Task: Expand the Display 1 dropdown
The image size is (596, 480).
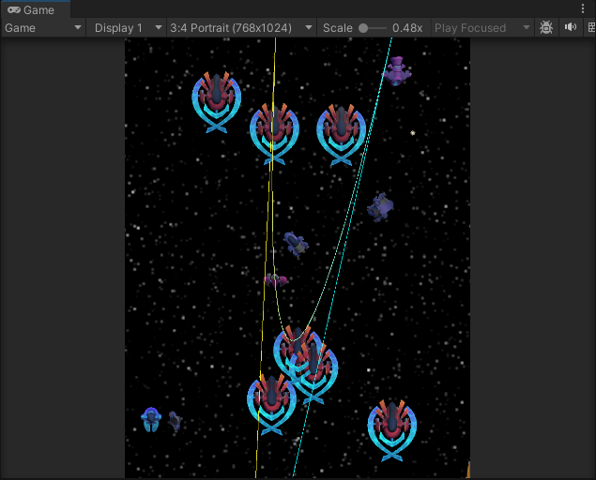Action: [x=128, y=28]
